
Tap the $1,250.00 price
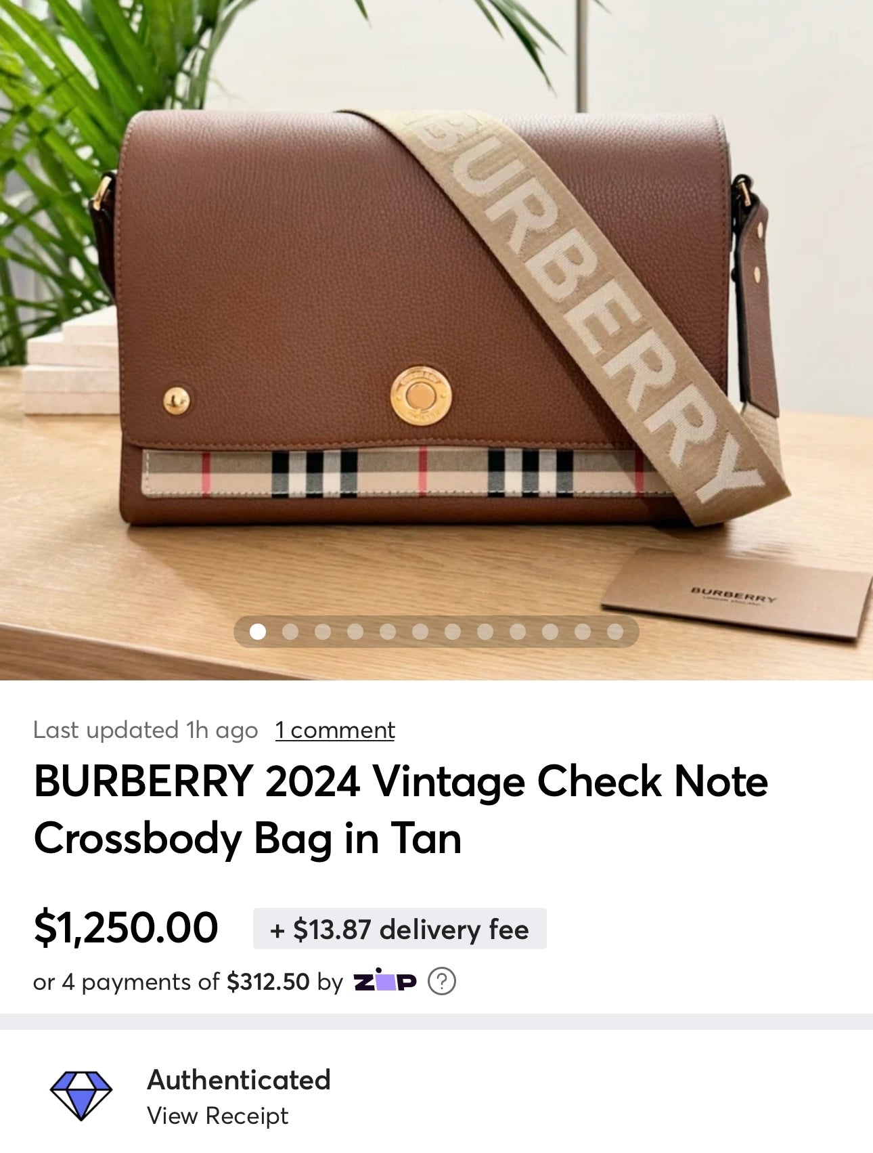click(x=126, y=928)
